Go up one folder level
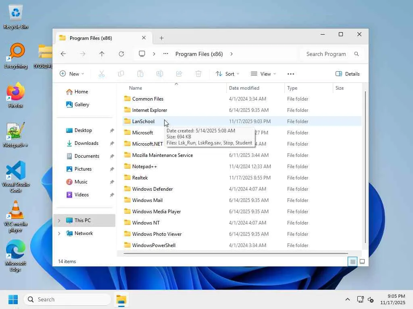Viewport: 413px width, 309px height. pyautogui.click(x=102, y=54)
